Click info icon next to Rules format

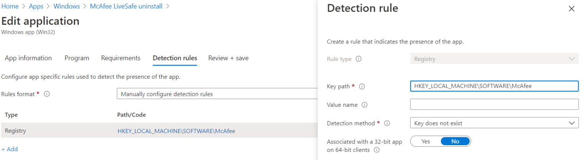click(47, 94)
